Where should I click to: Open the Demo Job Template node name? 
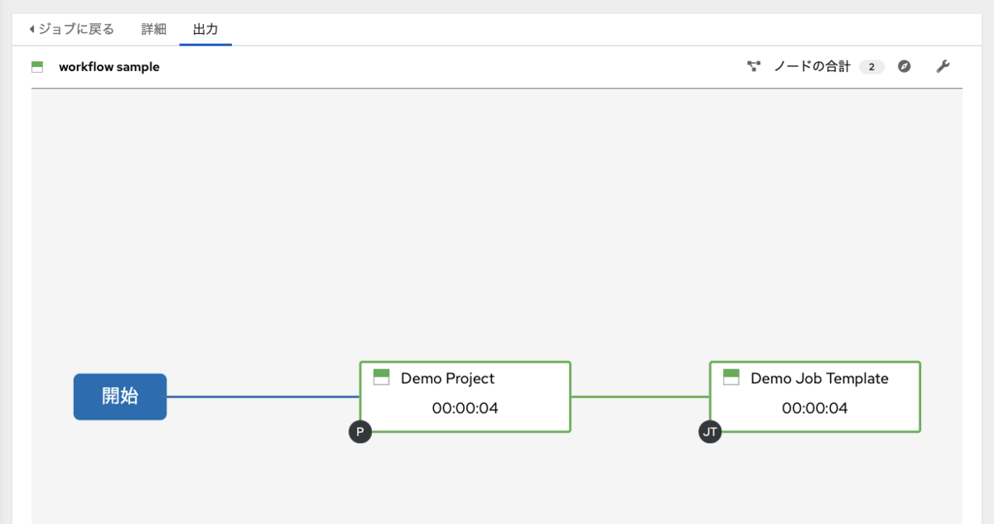(x=819, y=378)
